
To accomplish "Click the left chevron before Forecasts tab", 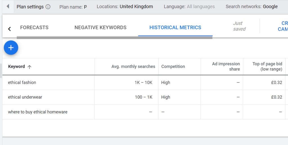I will point(10,29).
